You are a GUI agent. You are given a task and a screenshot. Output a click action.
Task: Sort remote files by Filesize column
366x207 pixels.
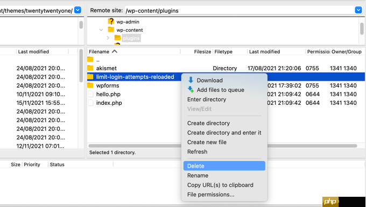point(202,52)
